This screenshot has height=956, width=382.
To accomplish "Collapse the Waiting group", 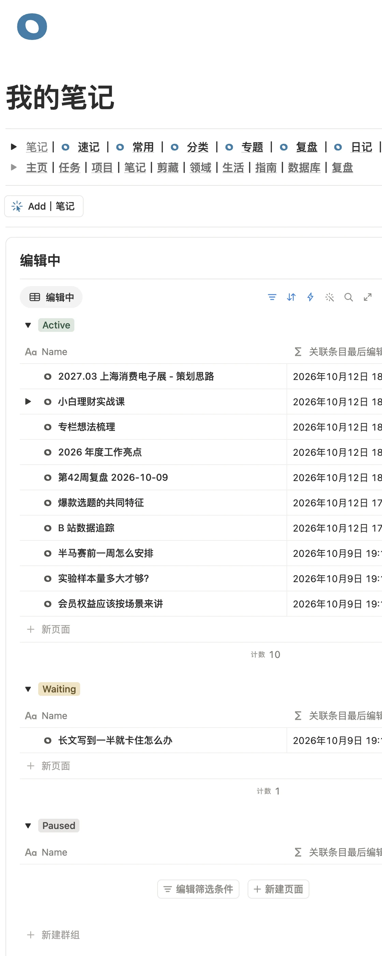I will point(28,690).
